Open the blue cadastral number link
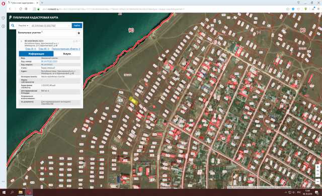 coord(49,61)
